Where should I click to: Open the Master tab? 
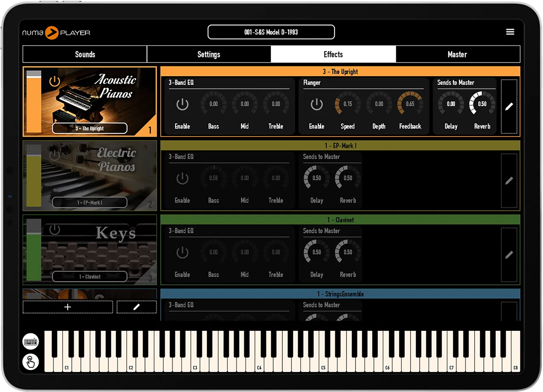pyautogui.click(x=458, y=54)
